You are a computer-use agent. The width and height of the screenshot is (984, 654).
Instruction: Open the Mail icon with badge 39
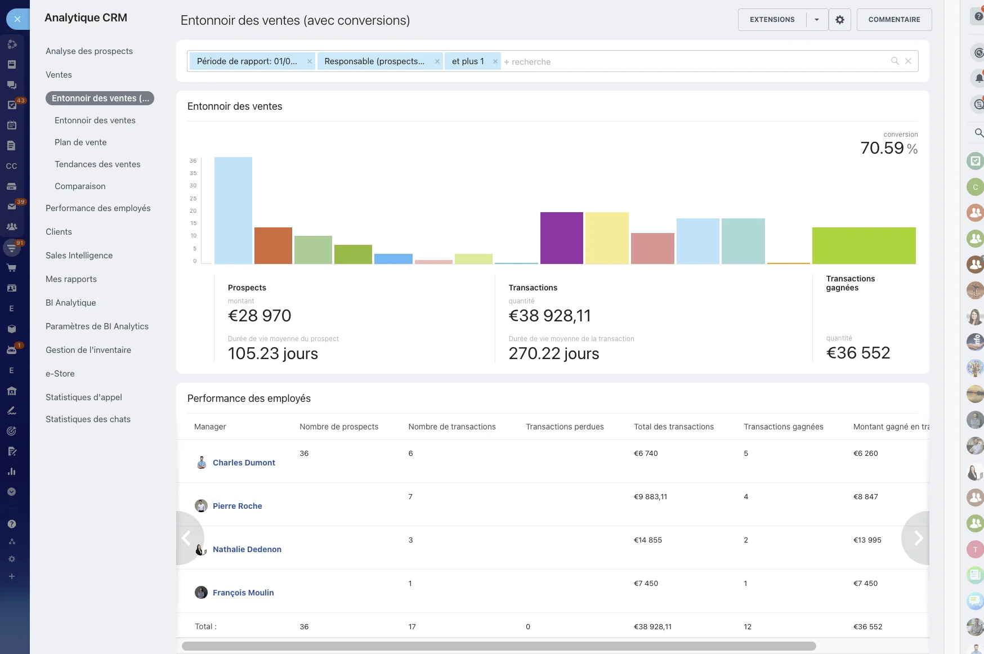[12, 207]
